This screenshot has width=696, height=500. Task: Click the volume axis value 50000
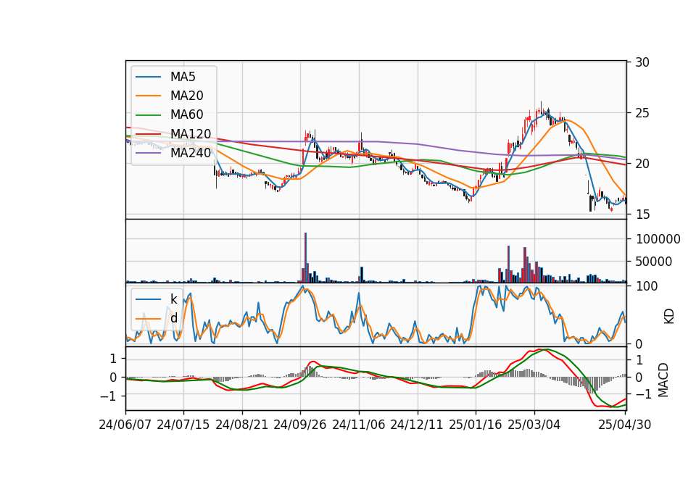pyautogui.click(x=654, y=262)
